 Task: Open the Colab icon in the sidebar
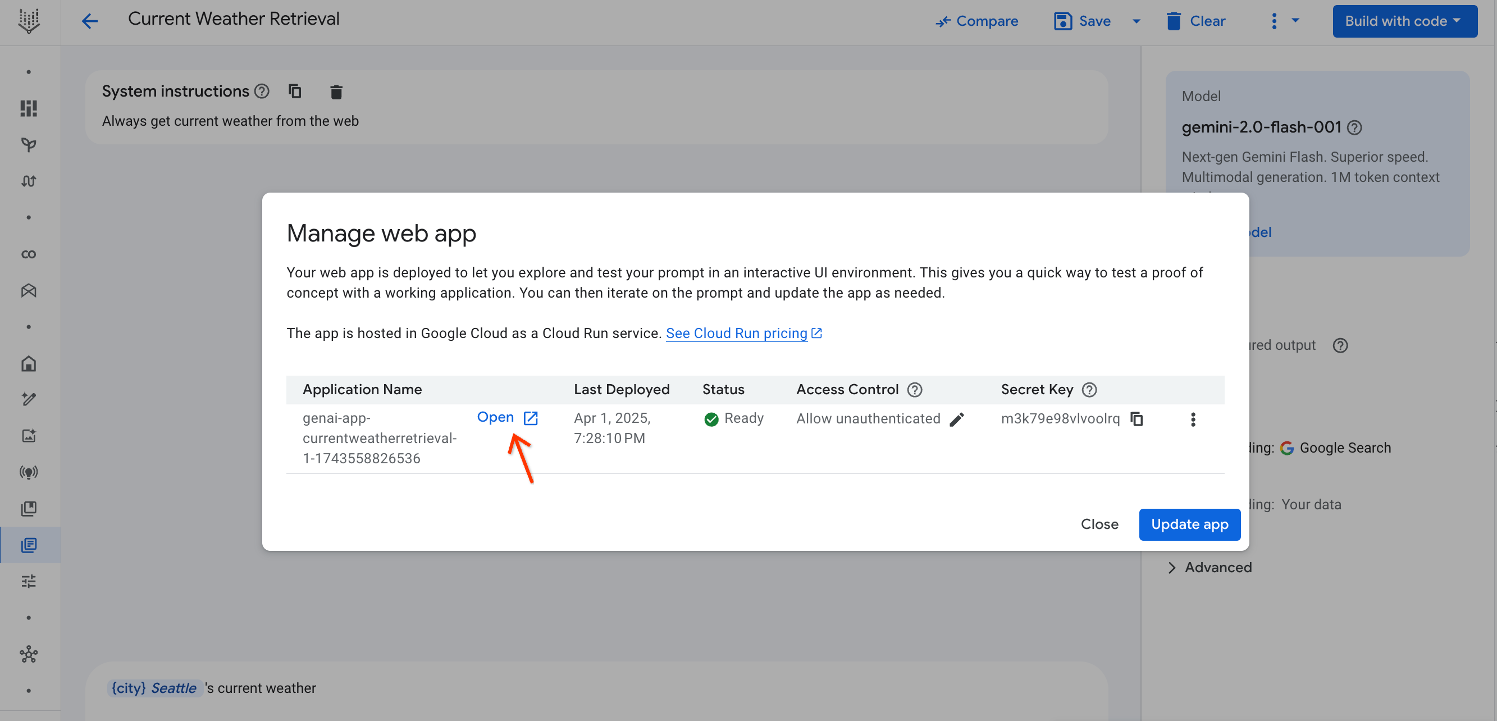tap(28, 254)
